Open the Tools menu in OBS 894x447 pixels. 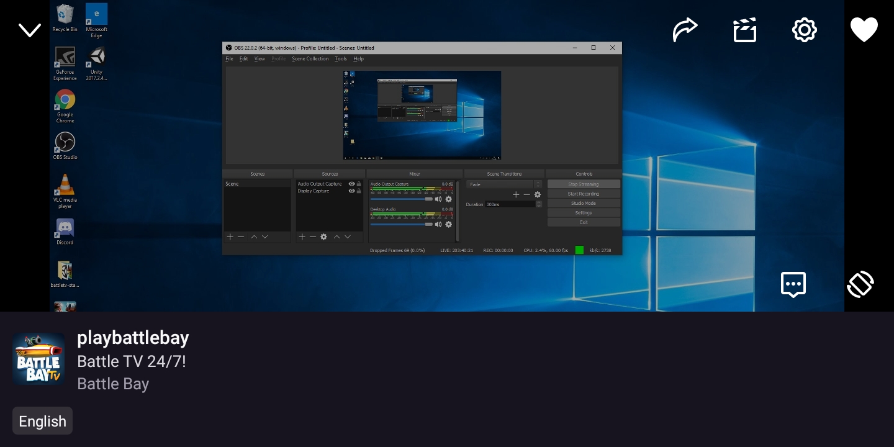tap(340, 59)
